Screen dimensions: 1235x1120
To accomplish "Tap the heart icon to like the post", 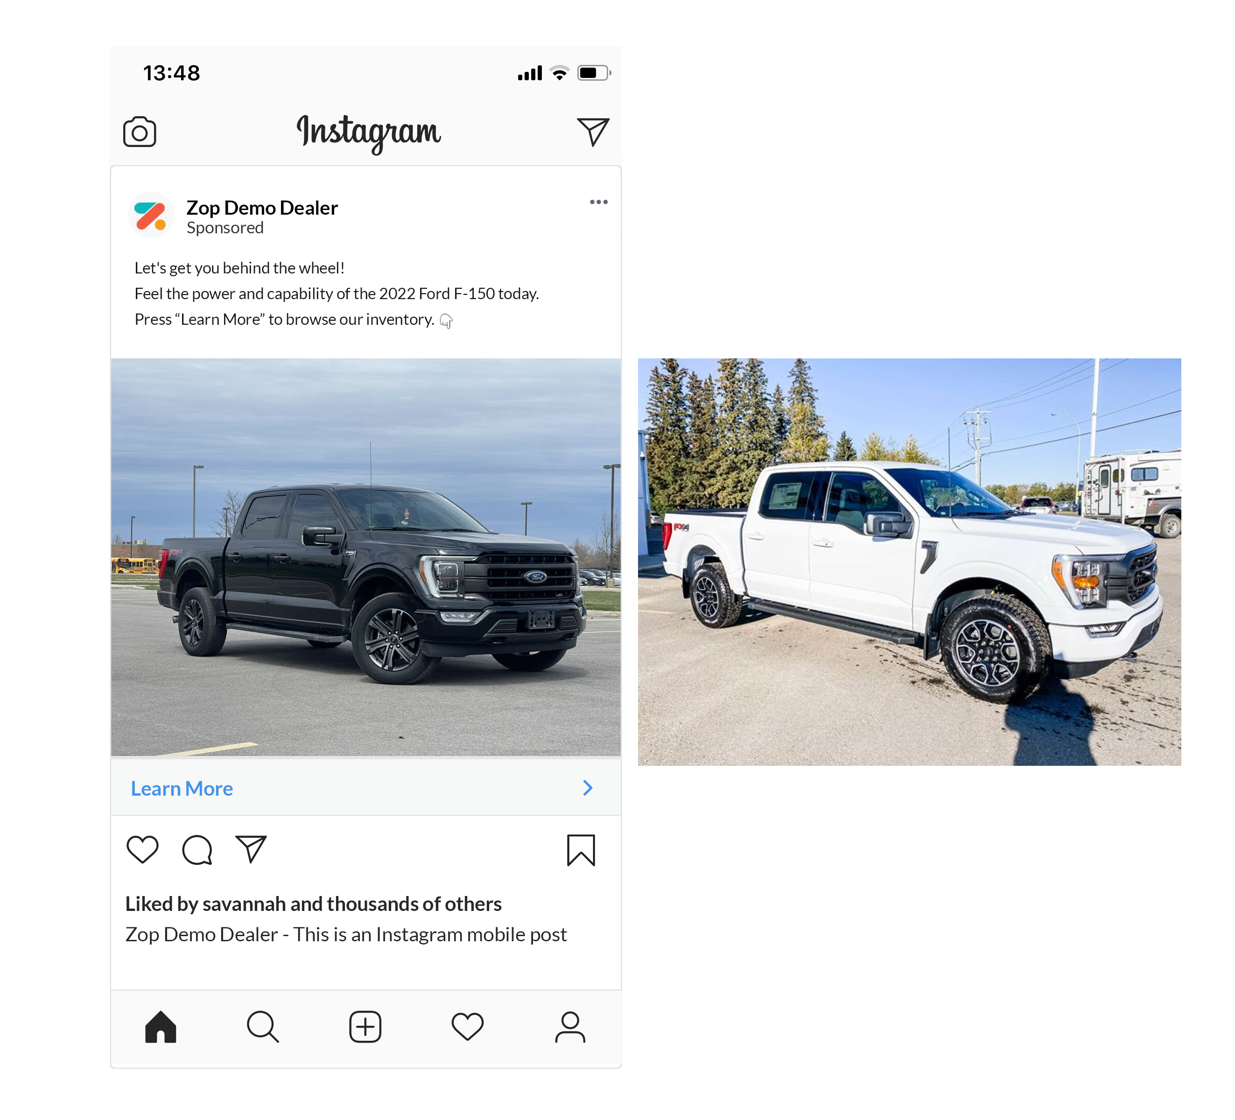I will (143, 849).
